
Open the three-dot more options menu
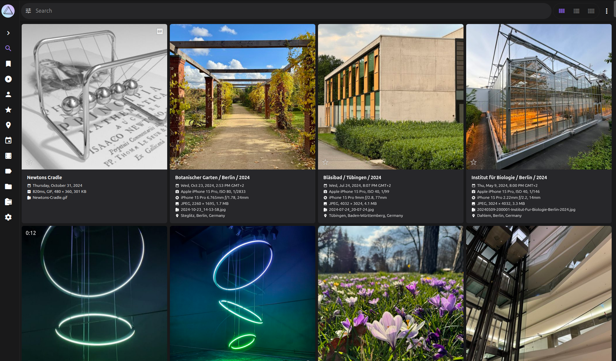click(607, 11)
